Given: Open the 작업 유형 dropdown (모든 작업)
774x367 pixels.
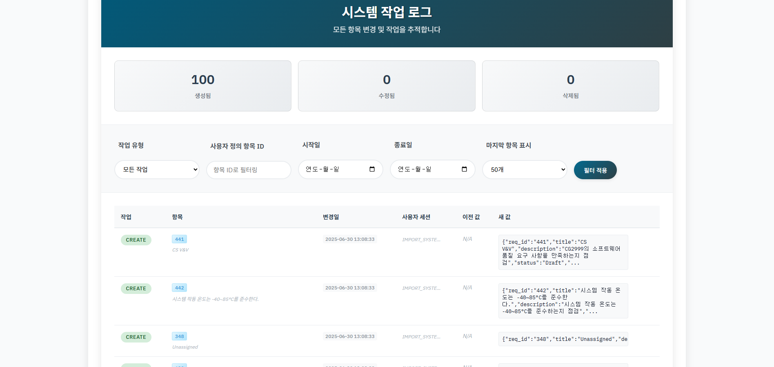Looking at the screenshot, I should (157, 169).
